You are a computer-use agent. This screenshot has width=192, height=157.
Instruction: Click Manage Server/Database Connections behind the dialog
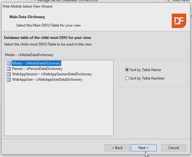coord(67,1)
